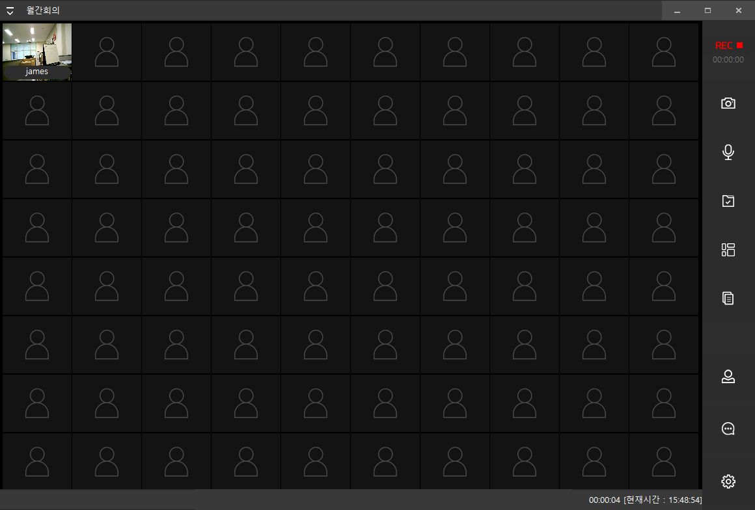755x510 pixels.
Task: Click the 00:00:00 recording timer
Action: pyautogui.click(x=728, y=60)
